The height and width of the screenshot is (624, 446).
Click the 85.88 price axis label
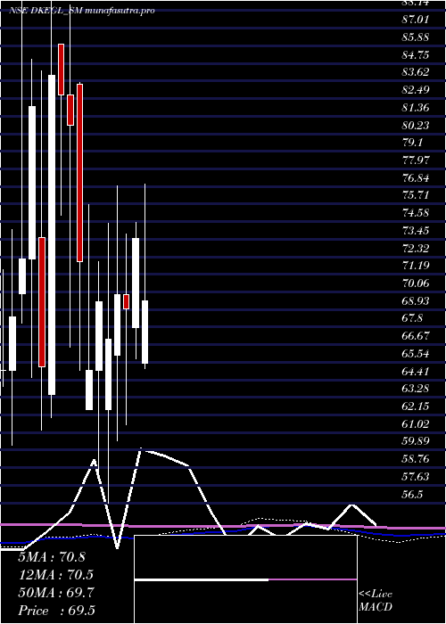pyautogui.click(x=416, y=37)
